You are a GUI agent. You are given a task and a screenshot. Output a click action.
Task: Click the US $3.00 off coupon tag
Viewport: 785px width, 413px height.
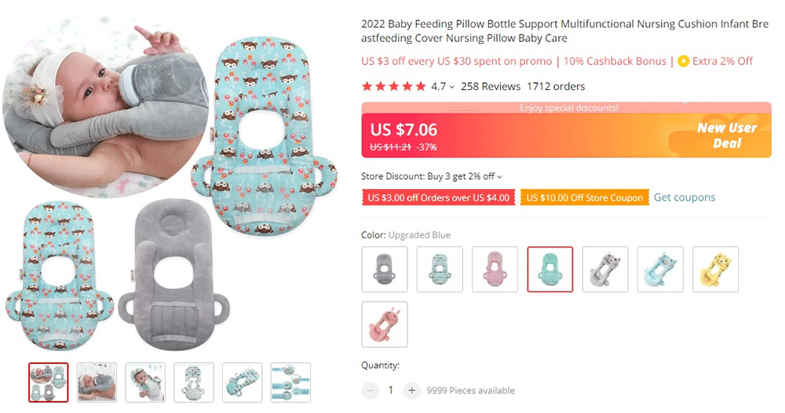(438, 197)
